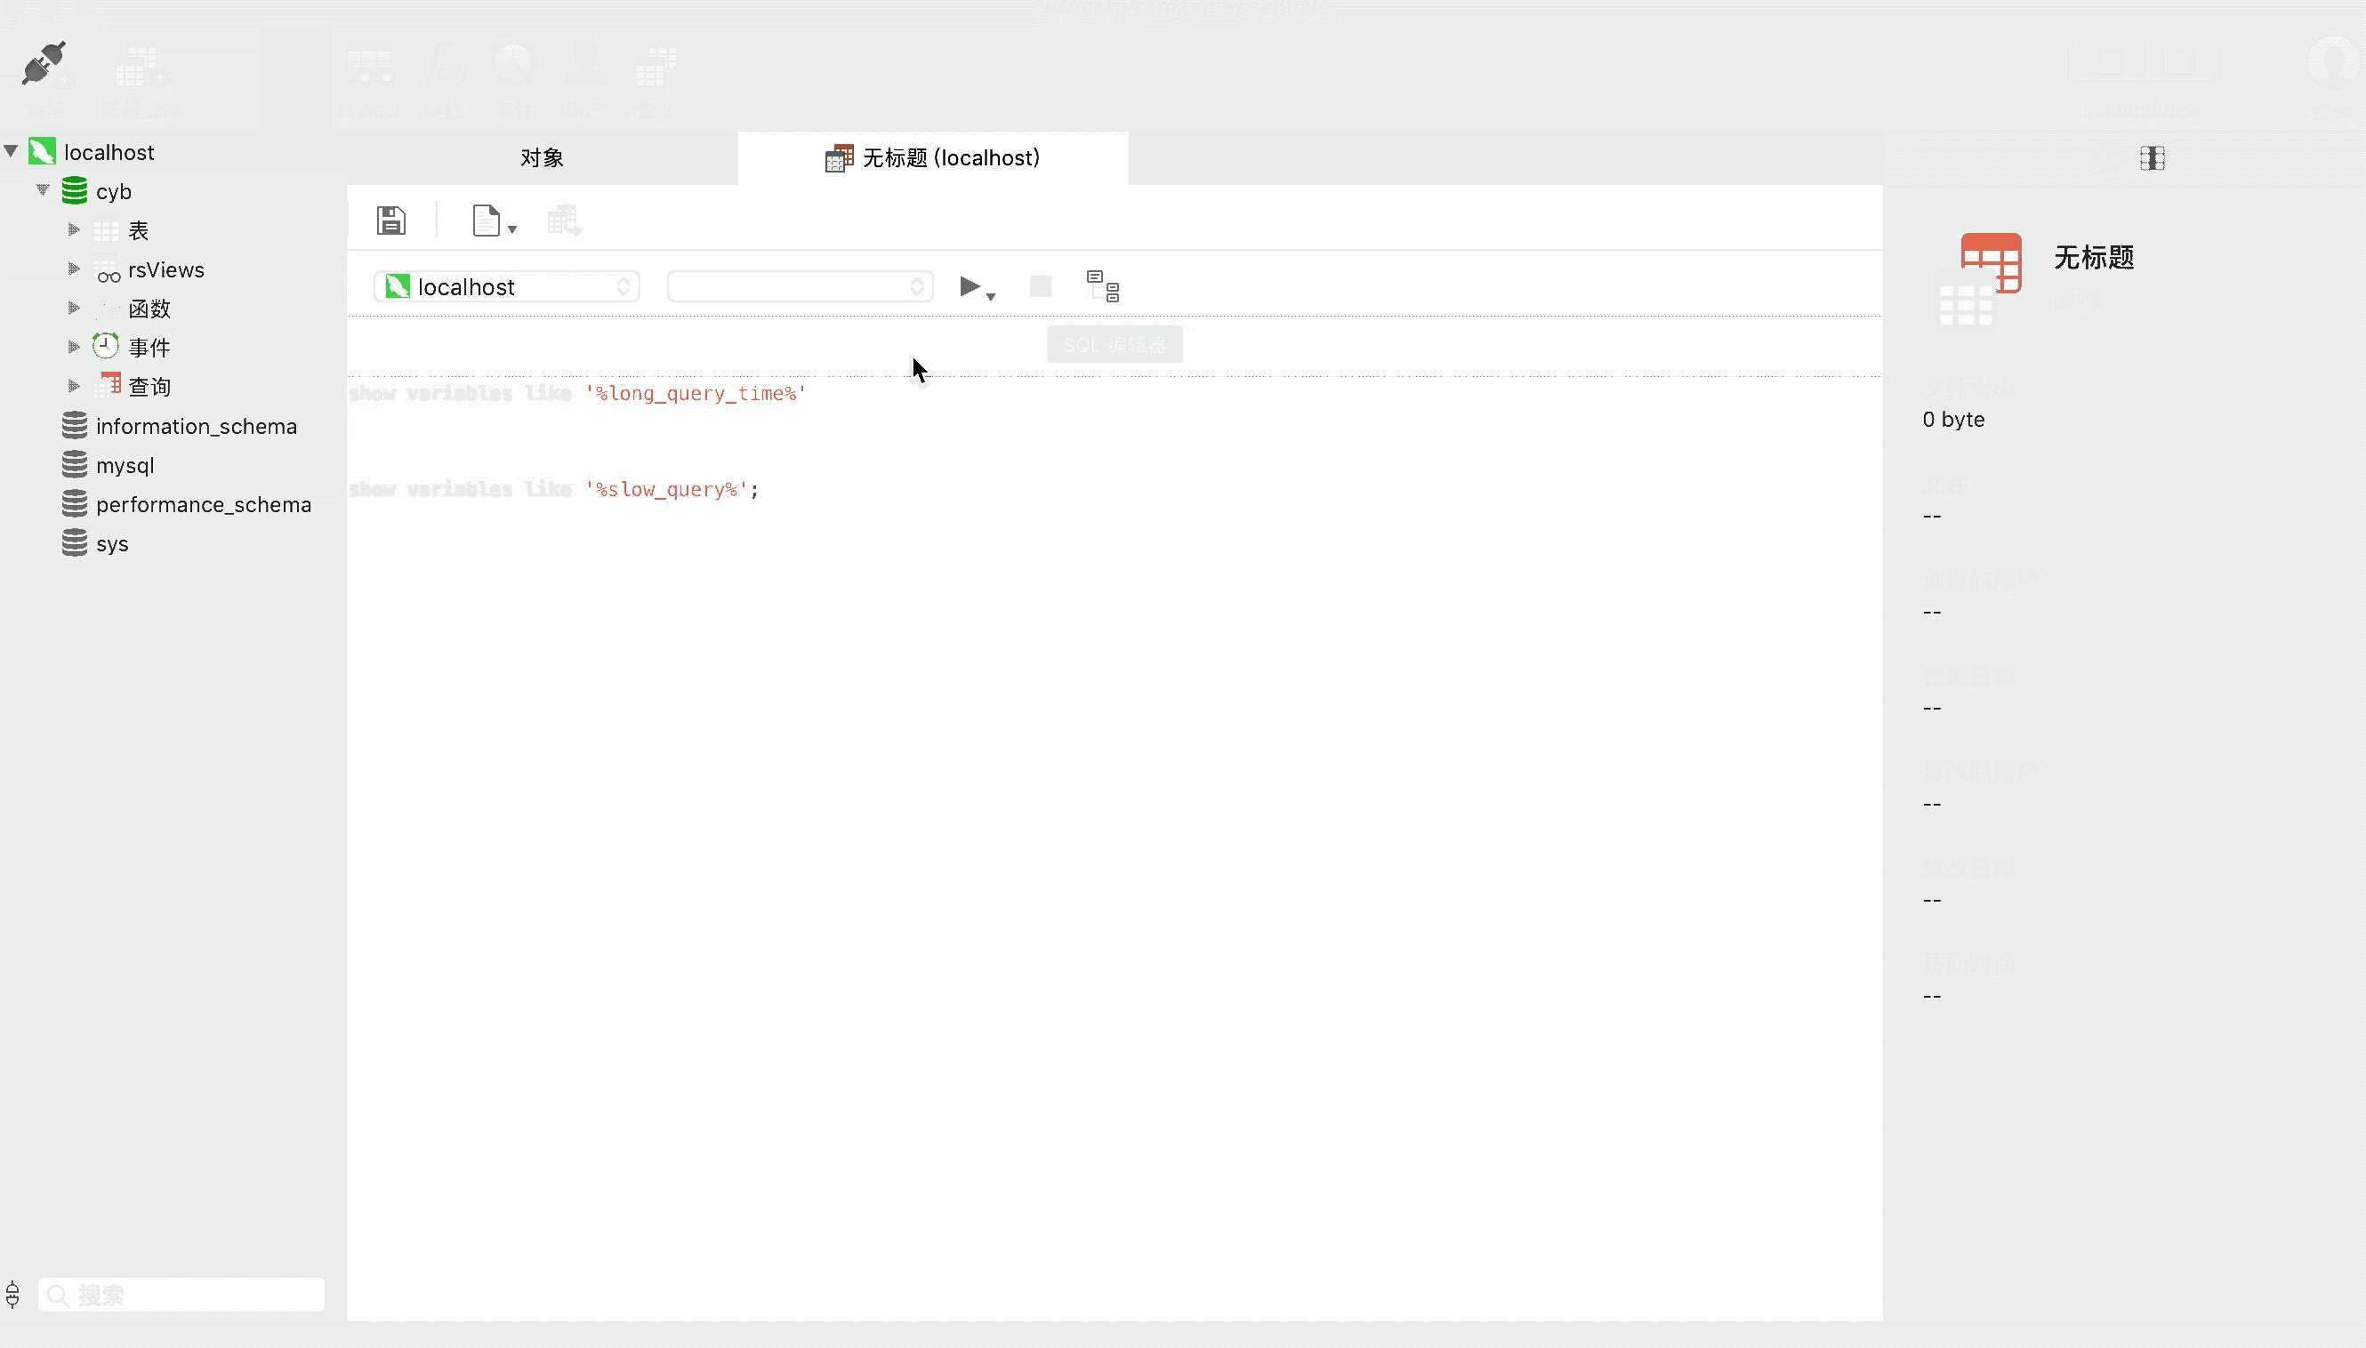Viewport: 2366px width, 1348px height.
Task: Run the query with the play button
Action: (x=969, y=286)
